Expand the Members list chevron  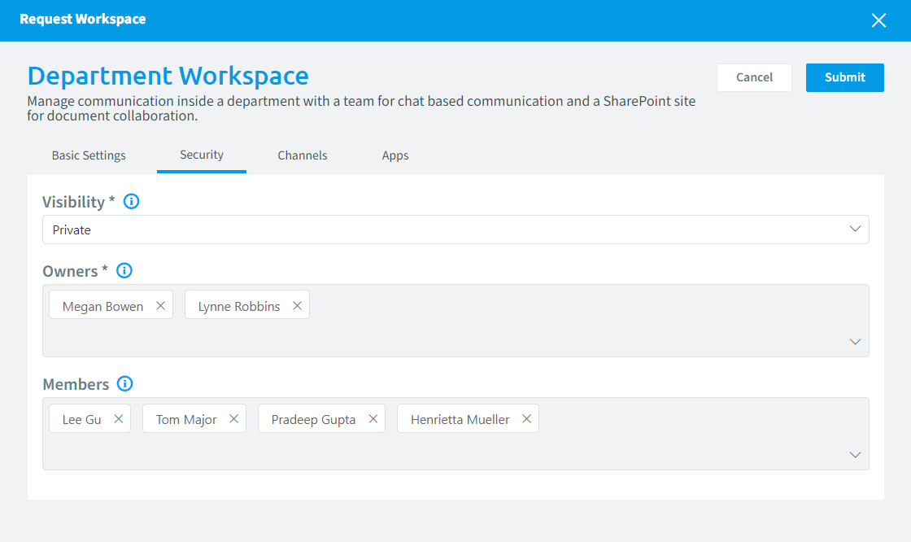click(x=855, y=455)
